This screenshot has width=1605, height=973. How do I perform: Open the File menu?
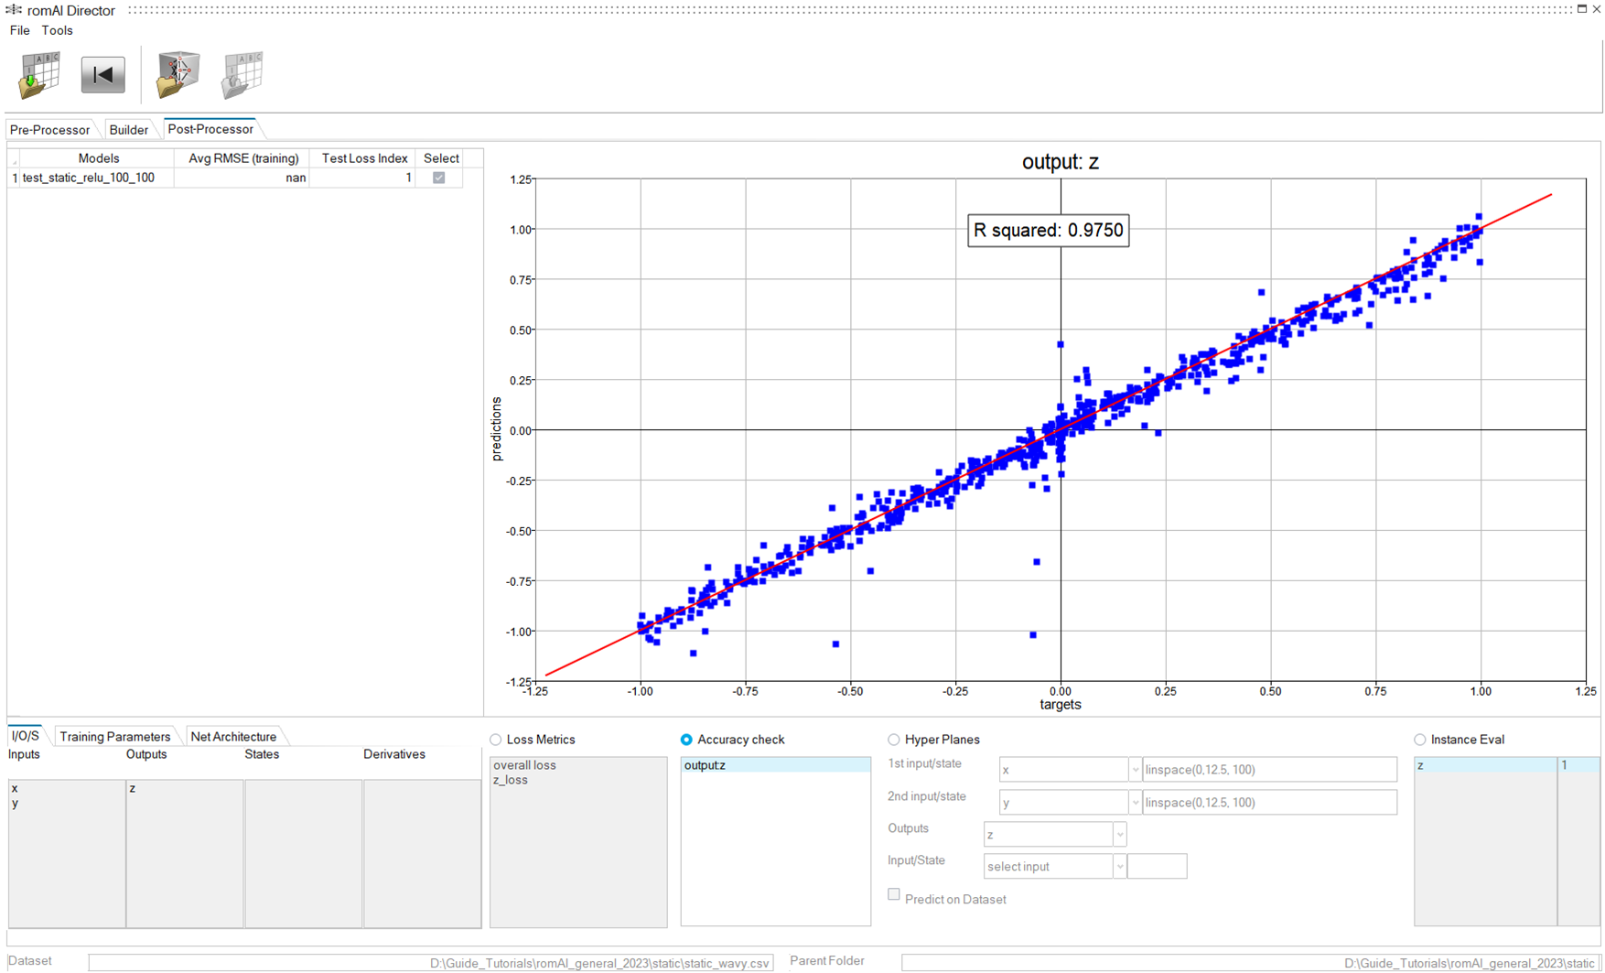[19, 30]
